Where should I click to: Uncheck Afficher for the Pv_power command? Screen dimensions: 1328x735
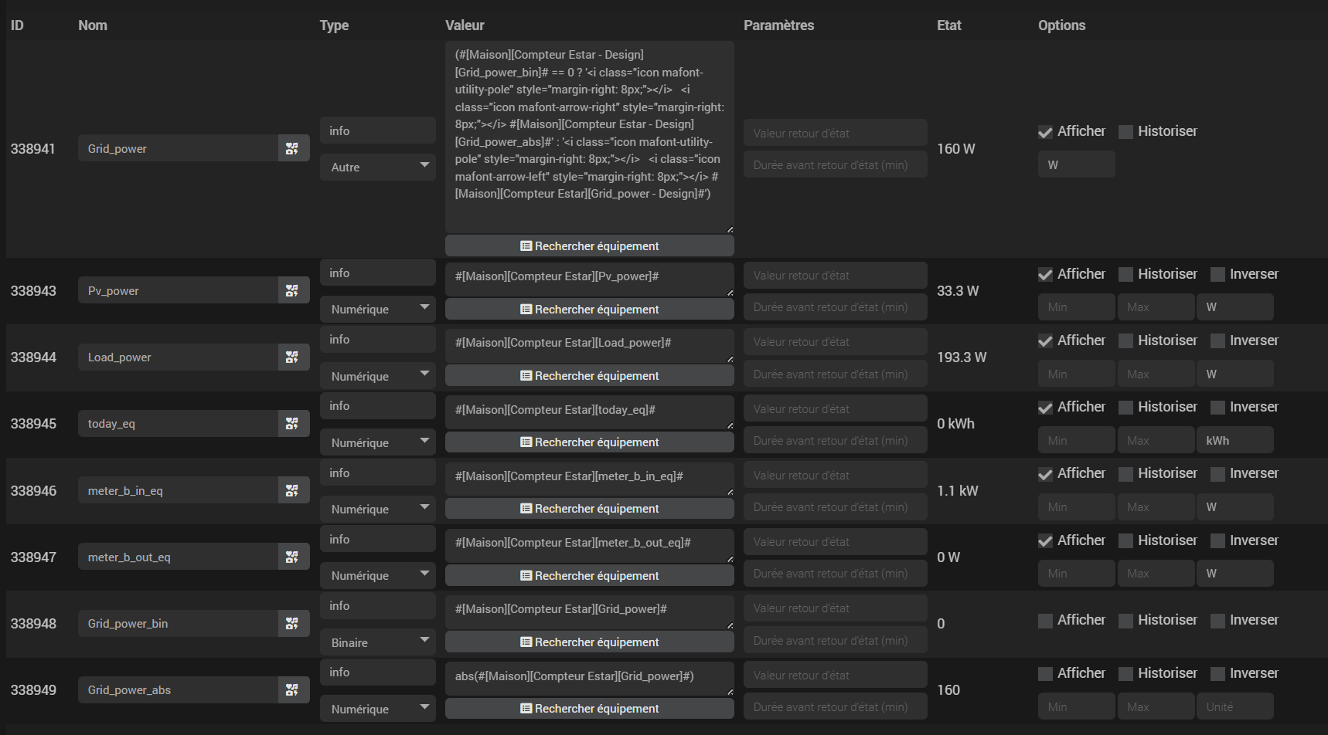pos(1045,275)
